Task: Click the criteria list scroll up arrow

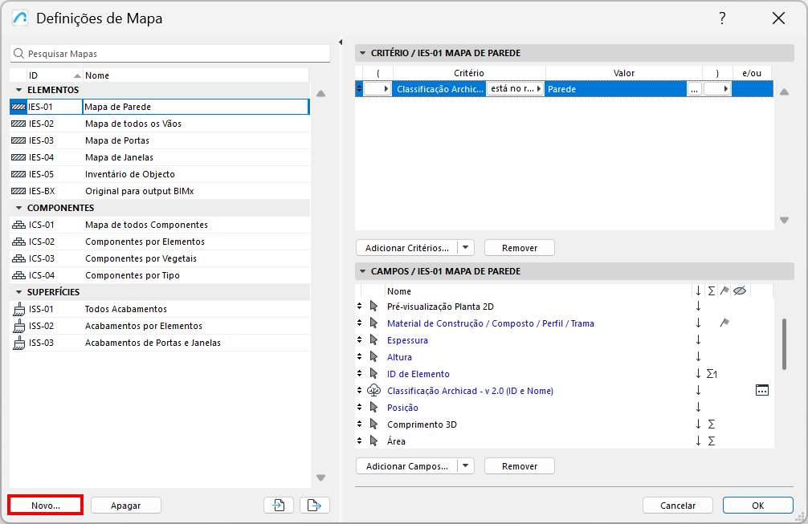Action: [784, 92]
